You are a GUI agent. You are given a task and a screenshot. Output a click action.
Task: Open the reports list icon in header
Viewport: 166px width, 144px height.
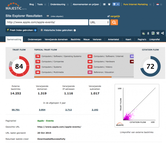104,4
